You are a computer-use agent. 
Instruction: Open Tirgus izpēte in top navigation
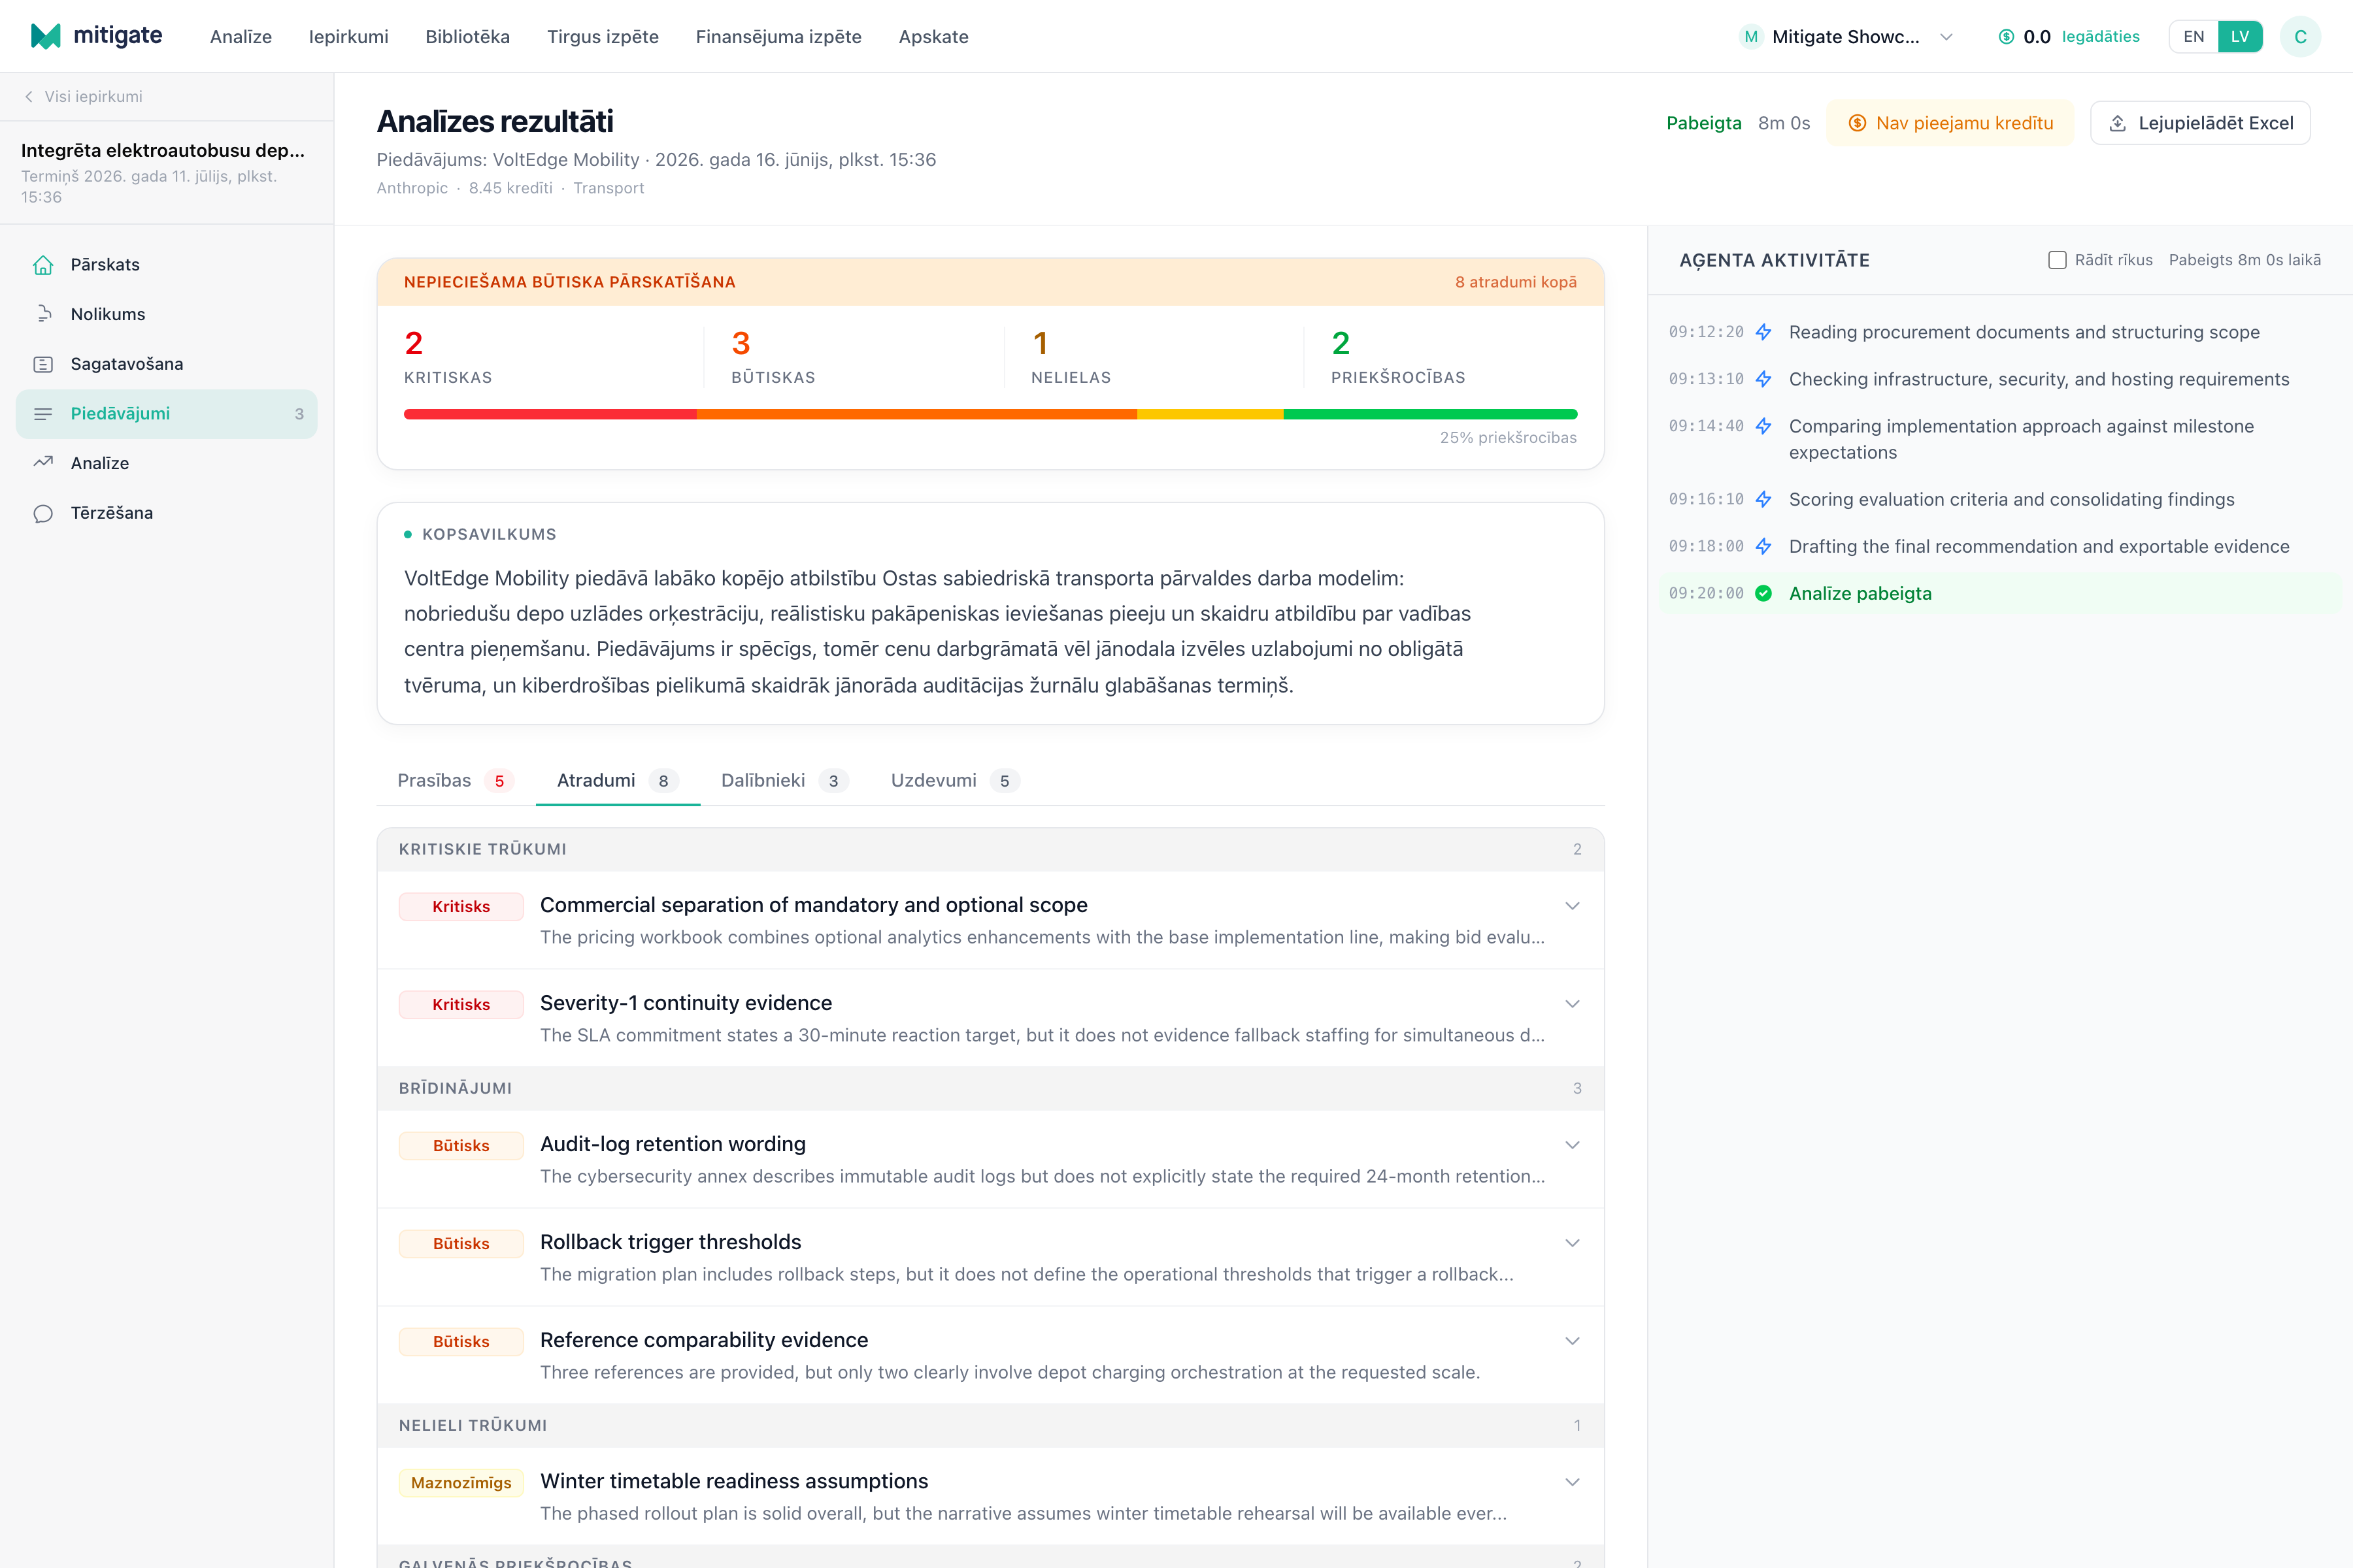pyautogui.click(x=602, y=37)
